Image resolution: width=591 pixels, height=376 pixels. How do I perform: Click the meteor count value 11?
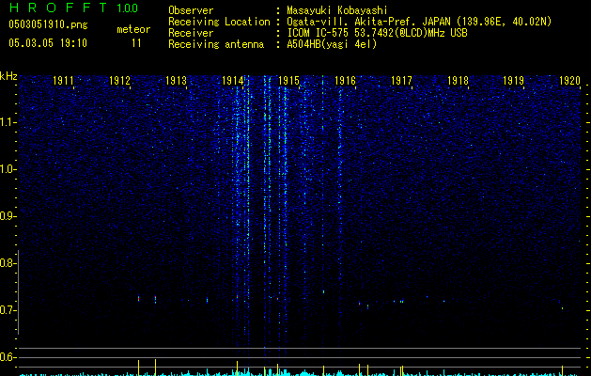(136, 43)
